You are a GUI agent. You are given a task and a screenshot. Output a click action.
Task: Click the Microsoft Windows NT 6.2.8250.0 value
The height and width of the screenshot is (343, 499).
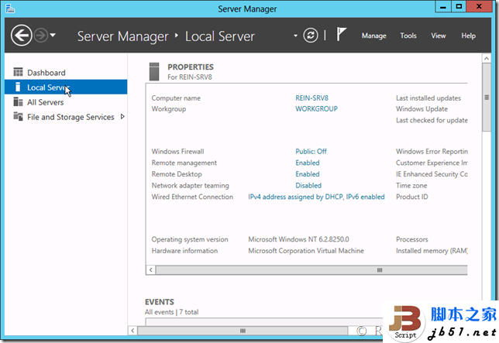[298, 239]
